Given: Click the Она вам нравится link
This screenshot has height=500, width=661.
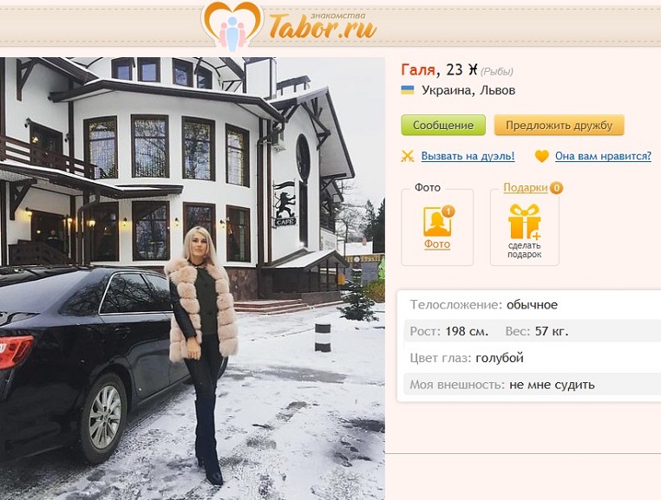Looking at the screenshot, I should (603, 156).
